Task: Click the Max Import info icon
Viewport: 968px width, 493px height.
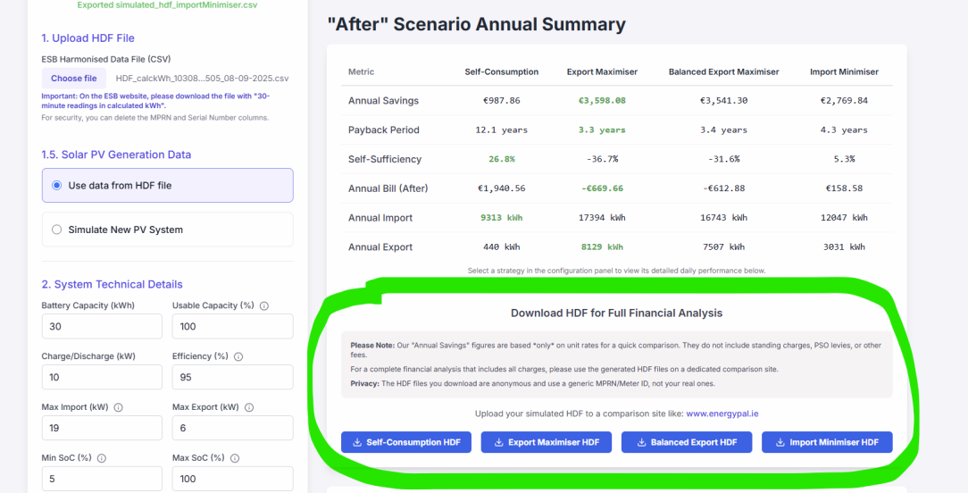Action: (x=119, y=407)
